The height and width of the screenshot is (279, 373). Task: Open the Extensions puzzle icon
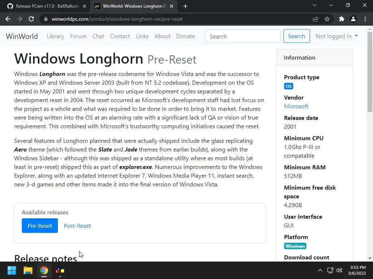pyautogui.click(x=342, y=19)
